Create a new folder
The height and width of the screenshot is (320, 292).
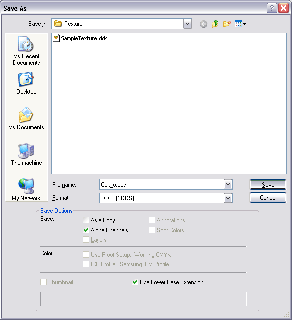[227, 24]
